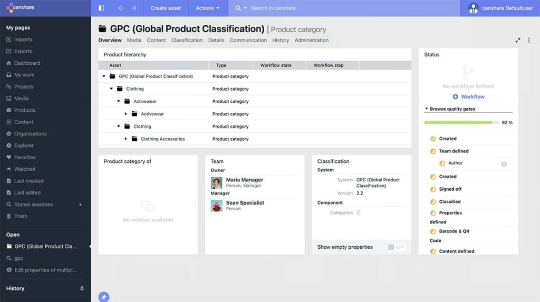
Task: Click the Workflow link in Status panel
Action: click(x=472, y=97)
